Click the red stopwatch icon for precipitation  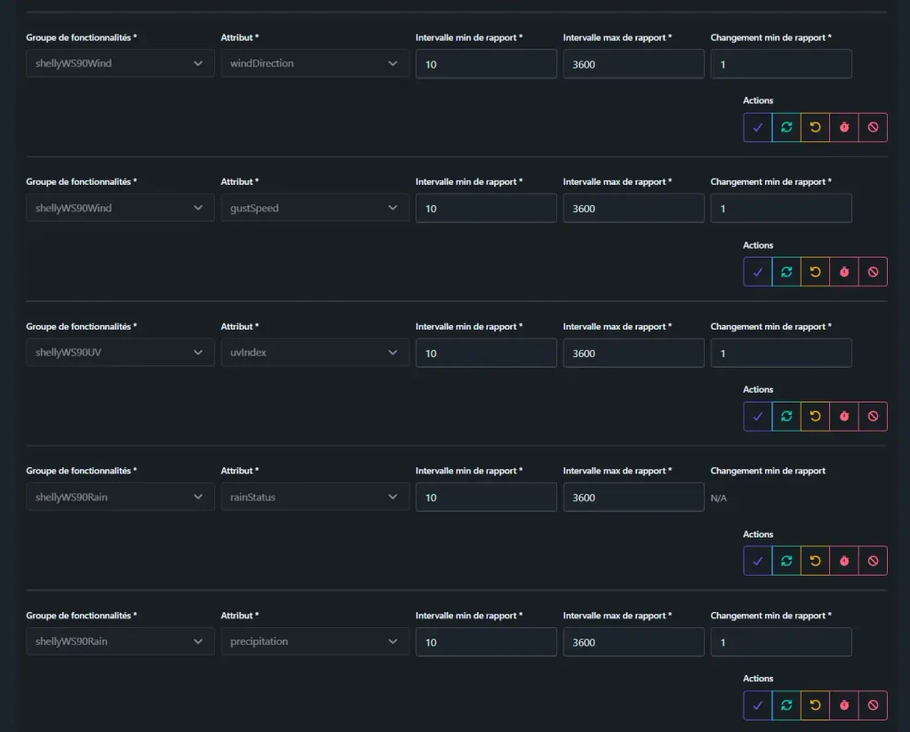(x=844, y=704)
